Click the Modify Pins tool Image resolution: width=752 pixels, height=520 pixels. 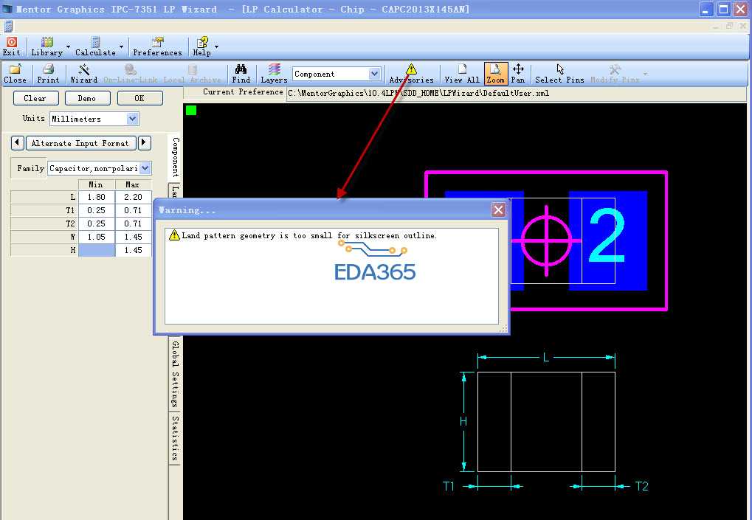[615, 74]
